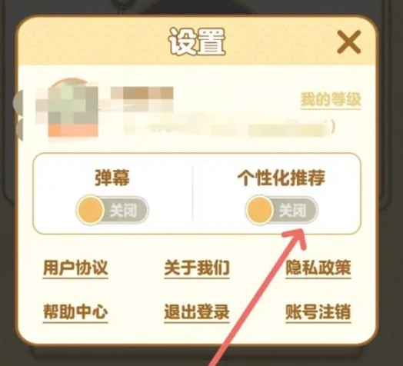Click the orange knob of 弹幕 switch

[91, 210]
